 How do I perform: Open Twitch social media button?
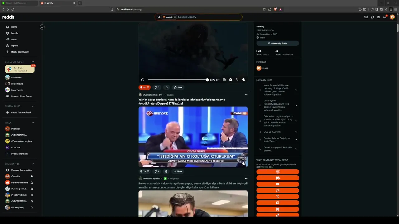pyautogui.click(x=277, y=203)
